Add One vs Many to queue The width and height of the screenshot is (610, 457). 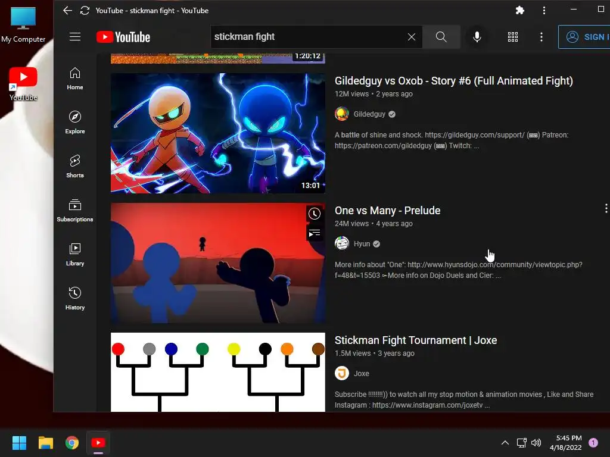(x=315, y=233)
